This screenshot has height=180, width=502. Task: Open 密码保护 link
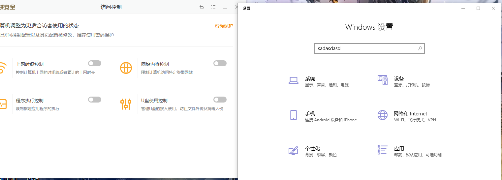(224, 26)
